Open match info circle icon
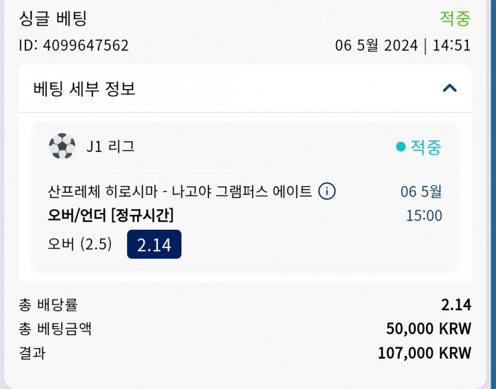496x389 pixels. pos(327,191)
